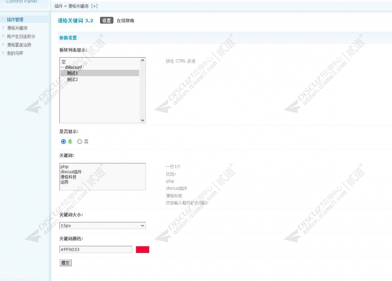Click the forum list scroll down arrow
The image size is (392, 281).
(143, 120)
